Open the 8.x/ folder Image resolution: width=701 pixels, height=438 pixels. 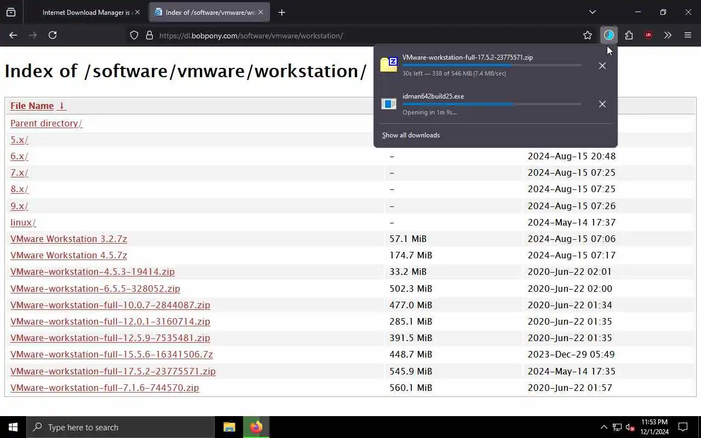point(19,189)
